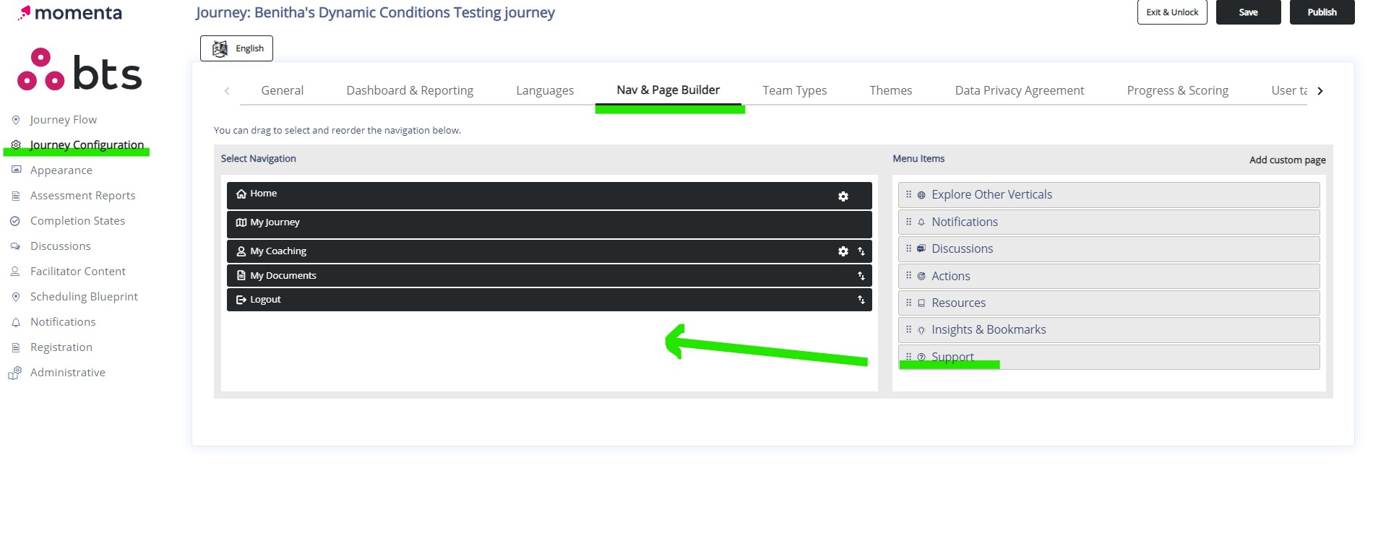Click the Notifications bell icon in Menu Items

pyautogui.click(x=921, y=222)
